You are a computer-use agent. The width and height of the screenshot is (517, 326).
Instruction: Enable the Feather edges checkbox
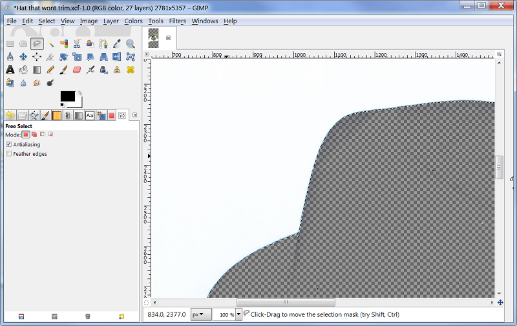(x=9, y=153)
